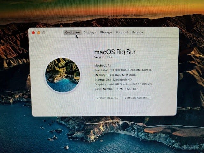Select the serial number C02MH0MPF6T5
Viewport: 204px width, 153px height.
127,89
